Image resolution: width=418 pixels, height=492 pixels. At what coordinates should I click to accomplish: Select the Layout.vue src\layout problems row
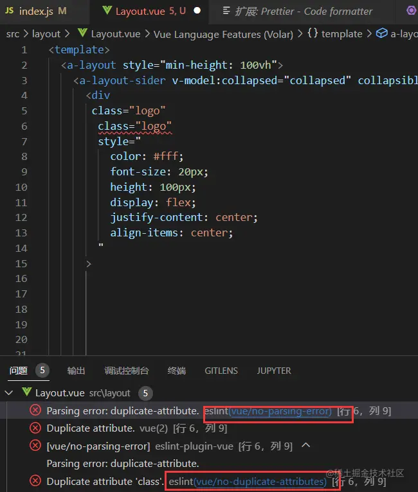(x=209, y=393)
